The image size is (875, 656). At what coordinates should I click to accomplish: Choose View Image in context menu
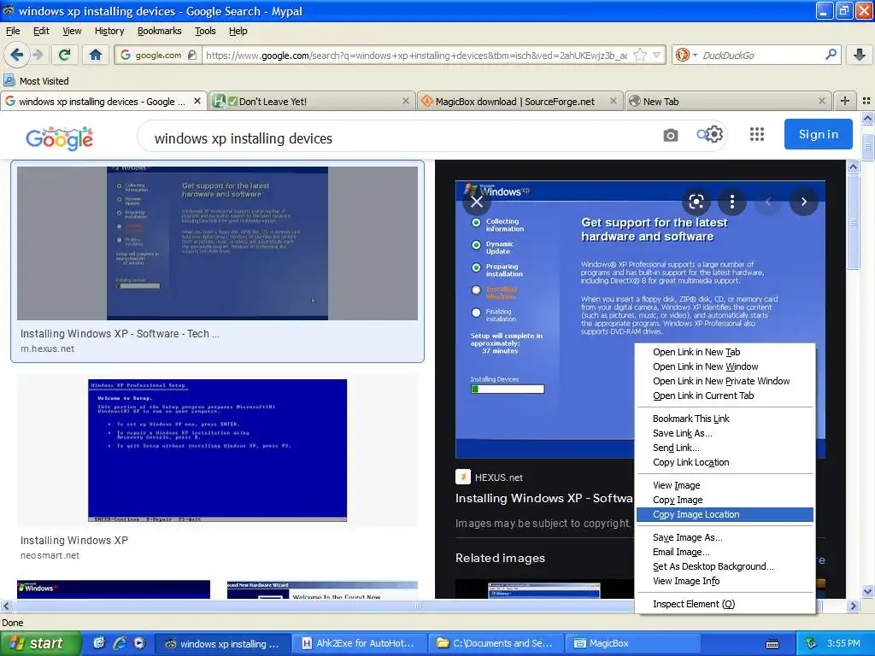click(x=725, y=485)
